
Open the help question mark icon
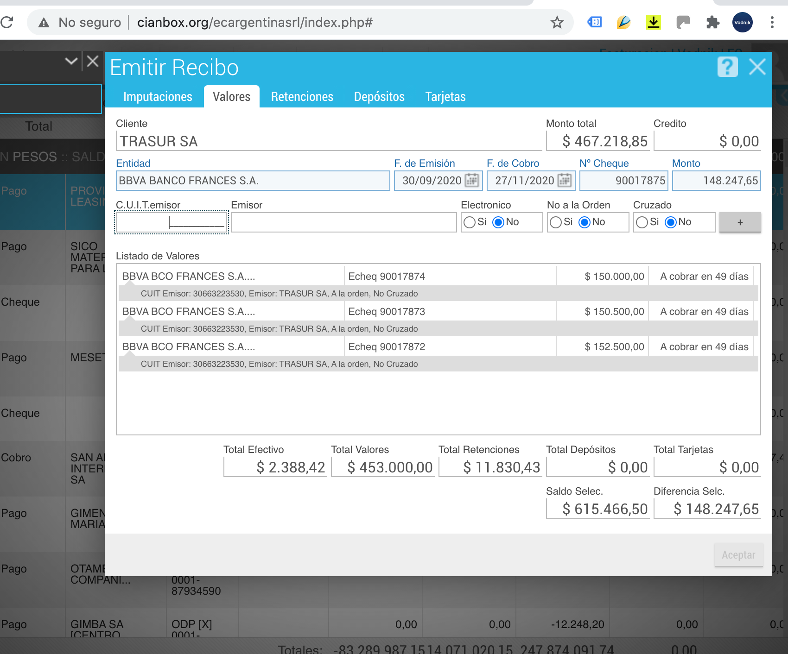pos(727,67)
